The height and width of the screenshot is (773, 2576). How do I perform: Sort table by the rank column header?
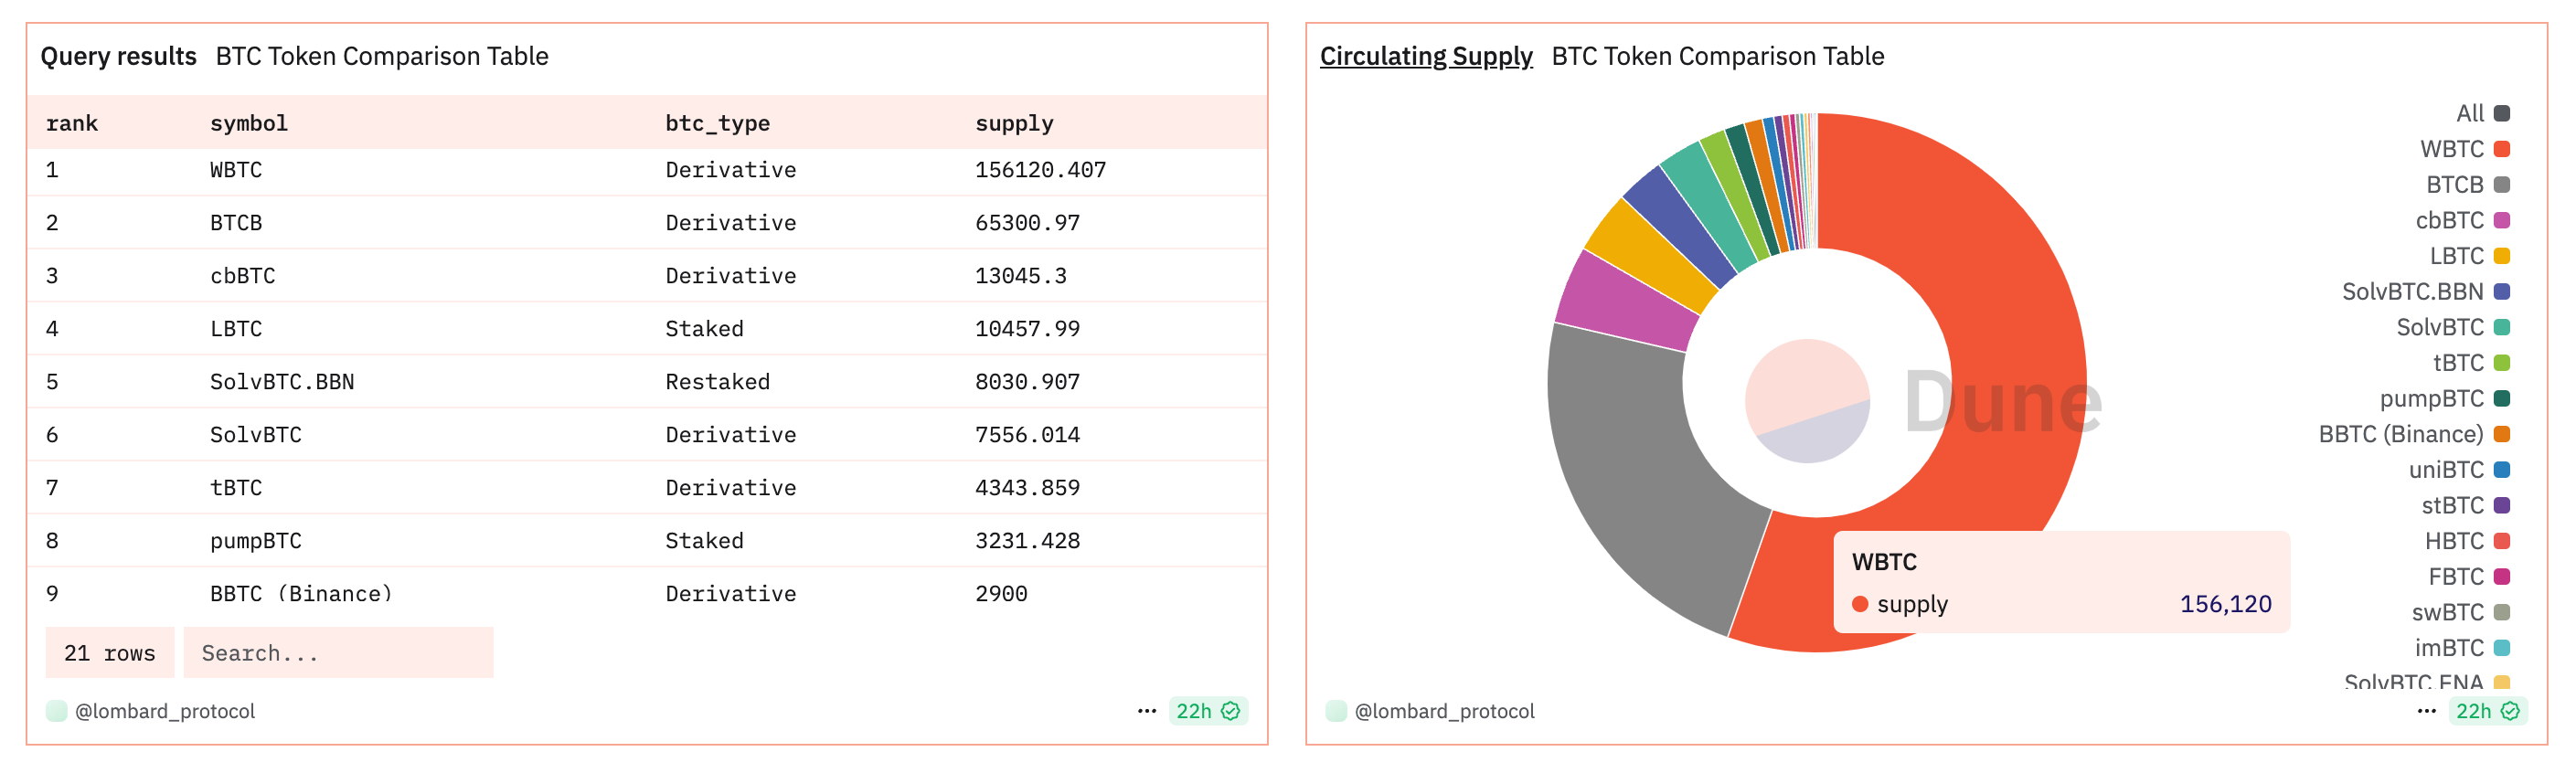(72, 123)
